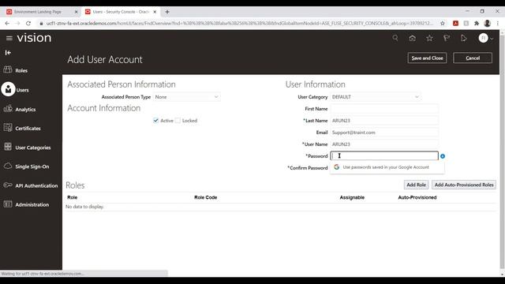Viewport: 505px width, 284px height.
Task: Reload the page in Chrome
Action: (28, 23)
